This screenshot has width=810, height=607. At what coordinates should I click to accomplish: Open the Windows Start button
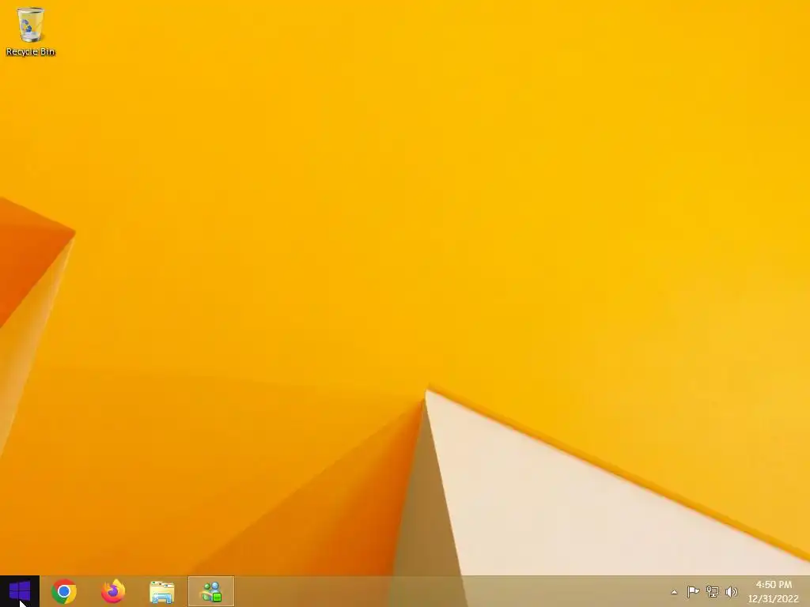point(20,591)
